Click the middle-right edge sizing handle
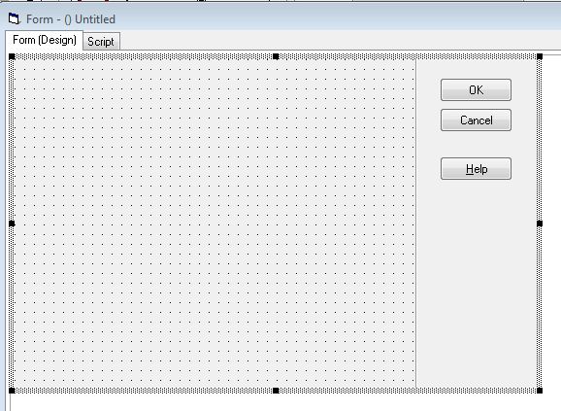 (x=540, y=223)
